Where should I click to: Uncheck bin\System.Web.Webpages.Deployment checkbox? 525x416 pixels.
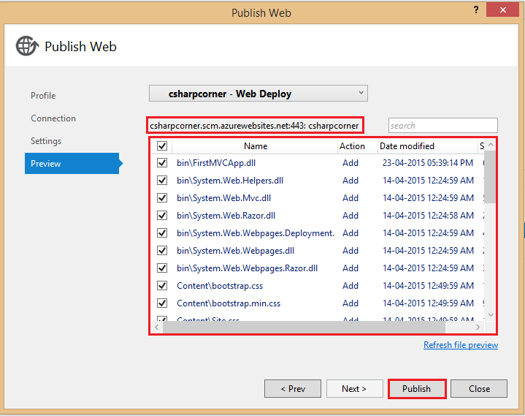click(x=162, y=233)
